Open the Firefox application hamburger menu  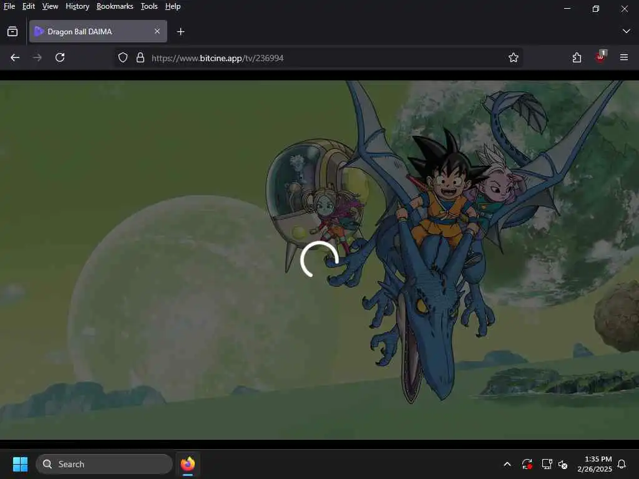(623, 57)
